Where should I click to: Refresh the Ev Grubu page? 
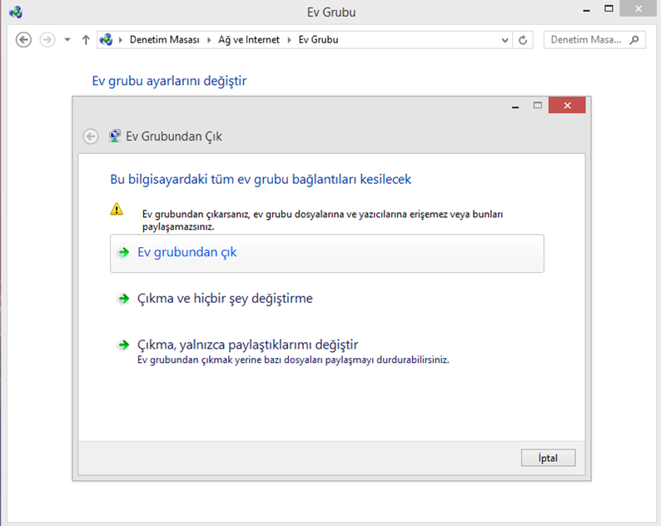point(523,40)
